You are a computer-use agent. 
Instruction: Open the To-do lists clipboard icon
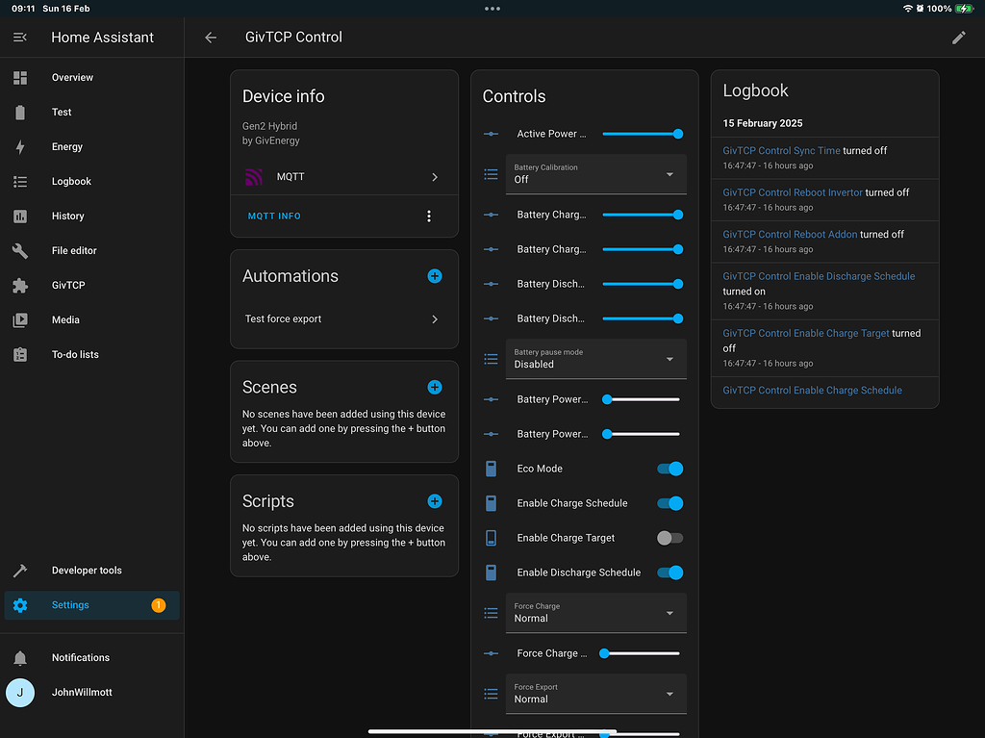pyautogui.click(x=20, y=354)
